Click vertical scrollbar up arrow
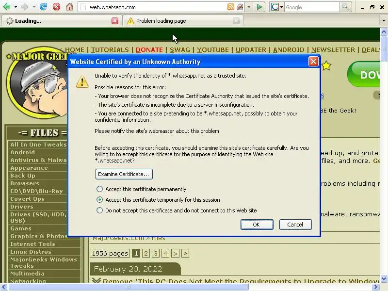 click(384, 32)
